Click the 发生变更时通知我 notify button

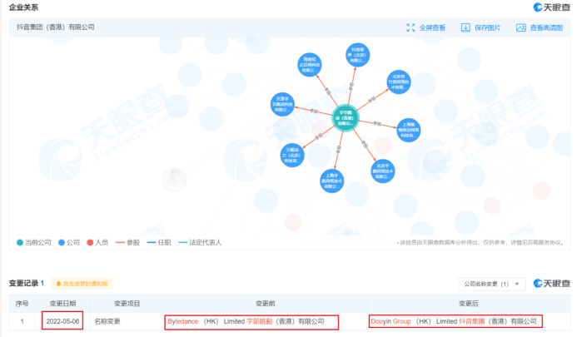[82, 284]
